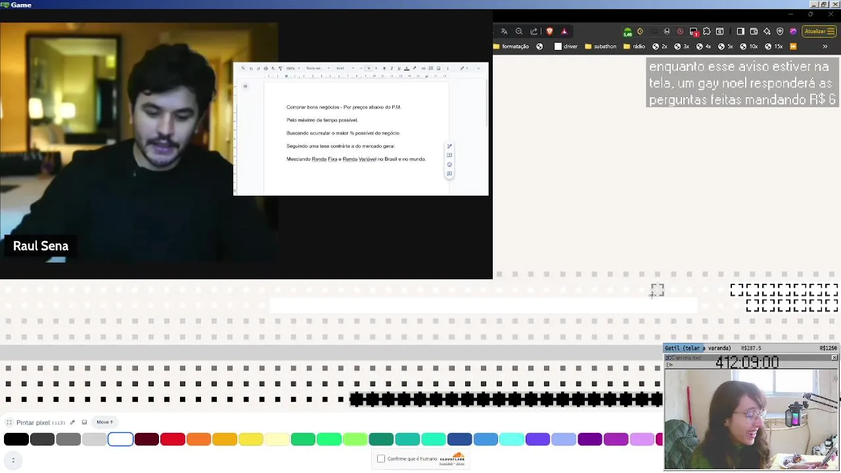Viewport: 841px width, 473px height.
Task: Select the dark navy blue swatch
Action: click(x=459, y=439)
